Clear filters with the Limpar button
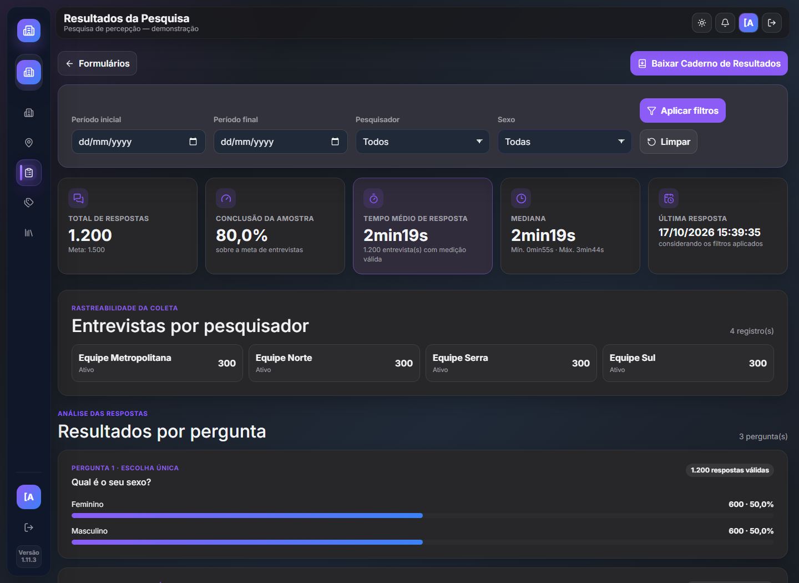 click(669, 142)
